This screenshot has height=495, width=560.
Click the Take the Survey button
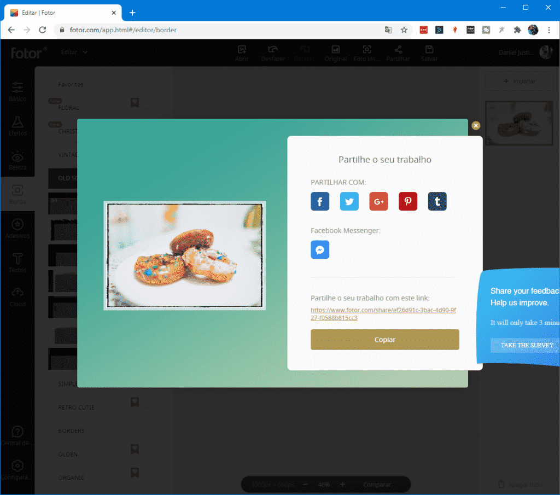coord(527,345)
